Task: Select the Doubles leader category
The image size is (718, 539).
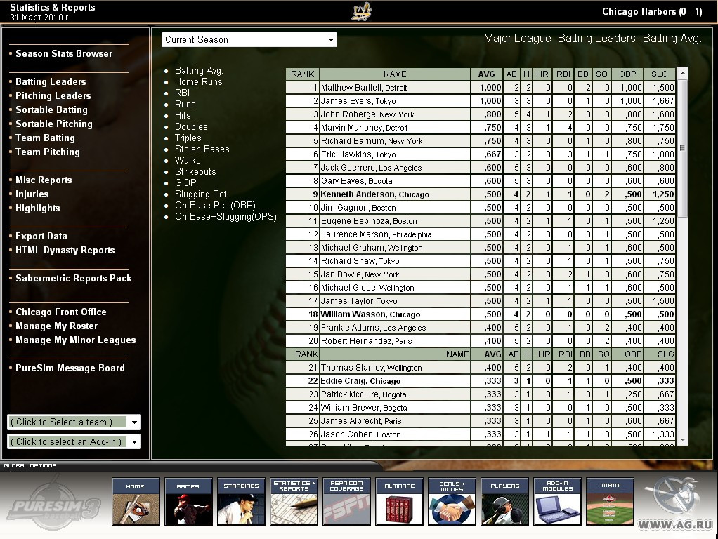Action: coord(191,127)
